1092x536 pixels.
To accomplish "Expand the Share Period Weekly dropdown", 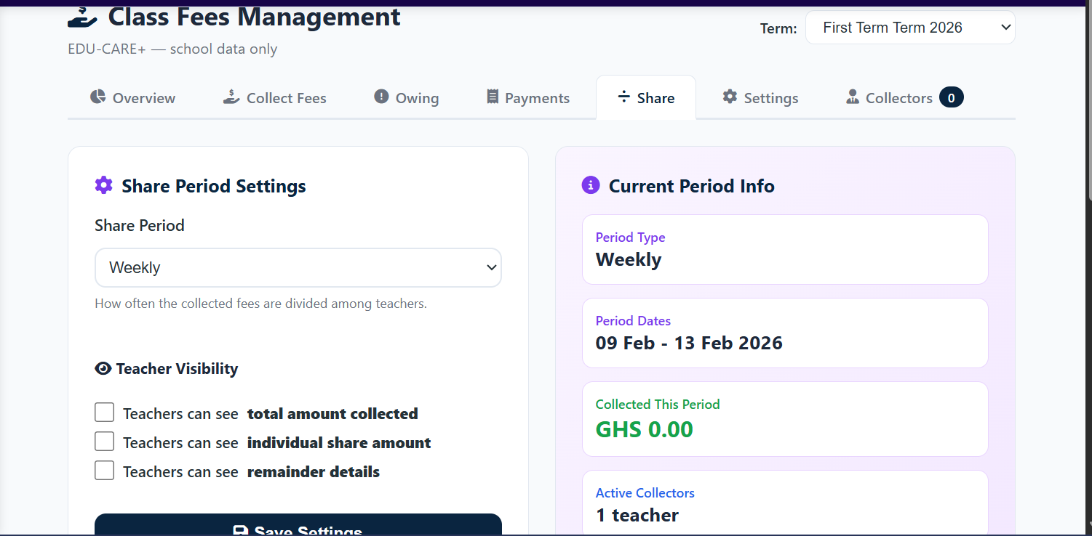I will [298, 268].
